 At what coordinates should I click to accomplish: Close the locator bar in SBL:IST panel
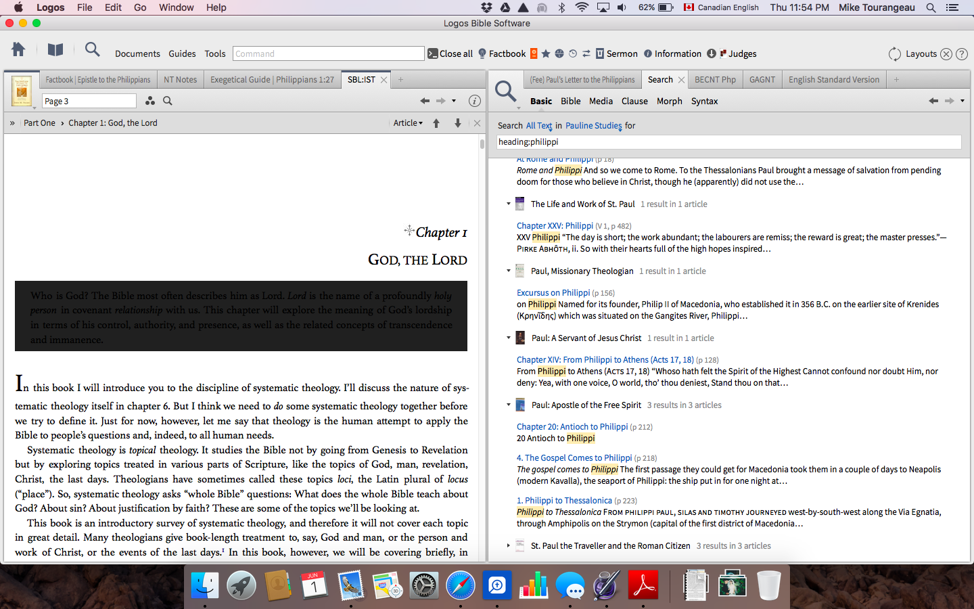coord(477,123)
